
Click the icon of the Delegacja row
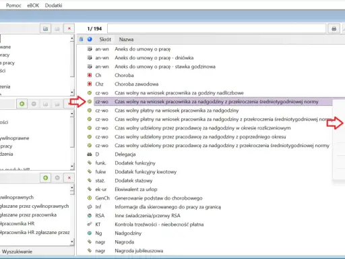pyautogui.click(x=90, y=154)
